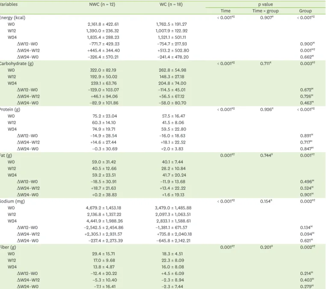Viewport: 326px width, 289px height.
Task: Click the cell 148.3 ± 27.18
Action: click(172, 77)
